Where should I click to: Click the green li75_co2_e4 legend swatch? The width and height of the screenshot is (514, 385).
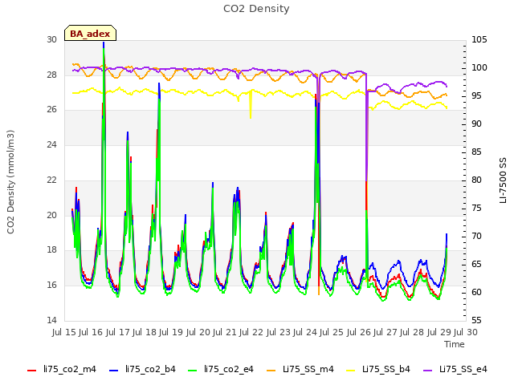click(192, 371)
